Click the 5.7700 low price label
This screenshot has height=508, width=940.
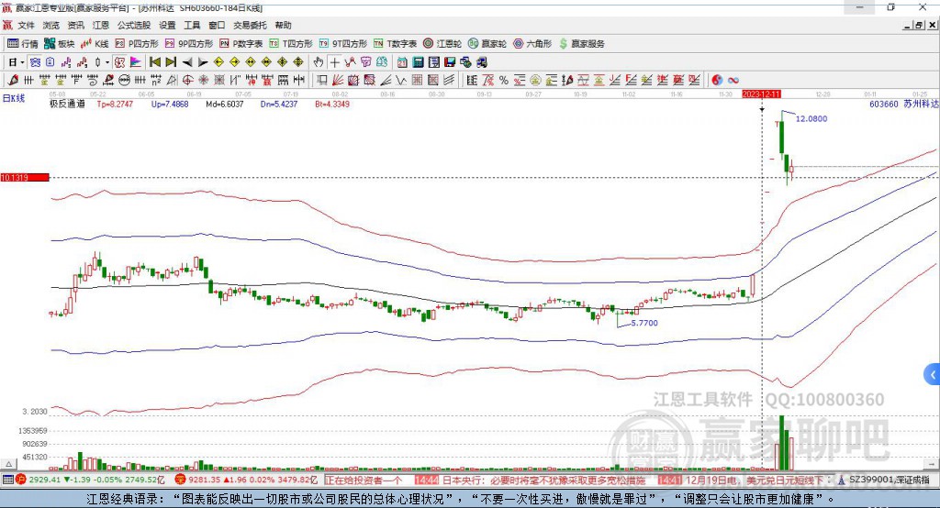tap(644, 323)
